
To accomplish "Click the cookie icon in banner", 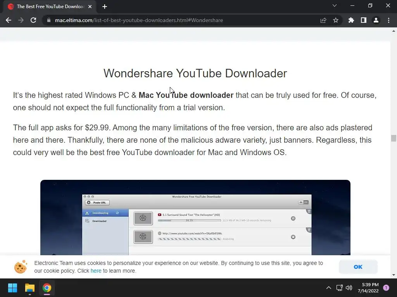I will [x=21, y=267].
